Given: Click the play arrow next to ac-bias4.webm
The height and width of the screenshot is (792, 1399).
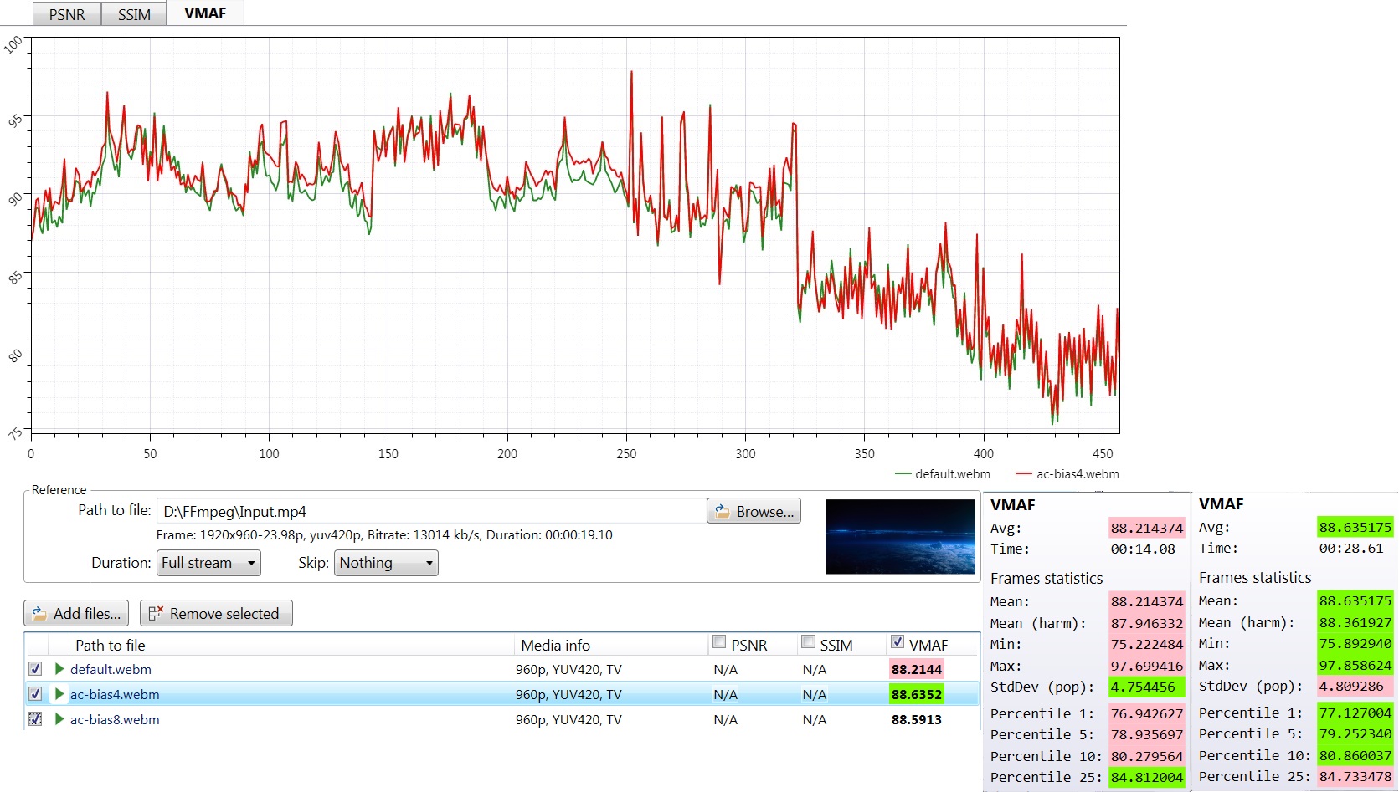Looking at the screenshot, I should (59, 694).
